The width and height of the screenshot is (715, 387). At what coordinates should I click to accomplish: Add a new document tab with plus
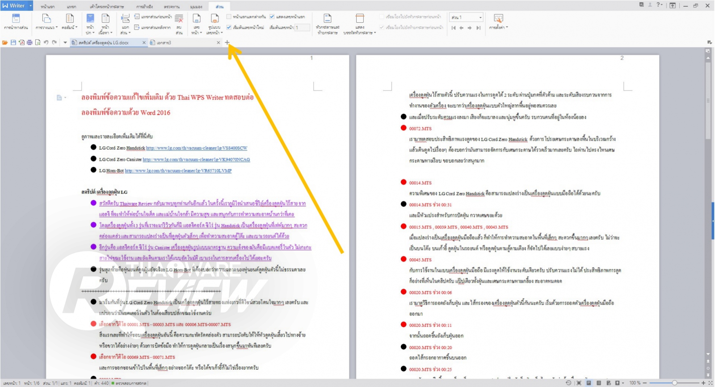(227, 42)
